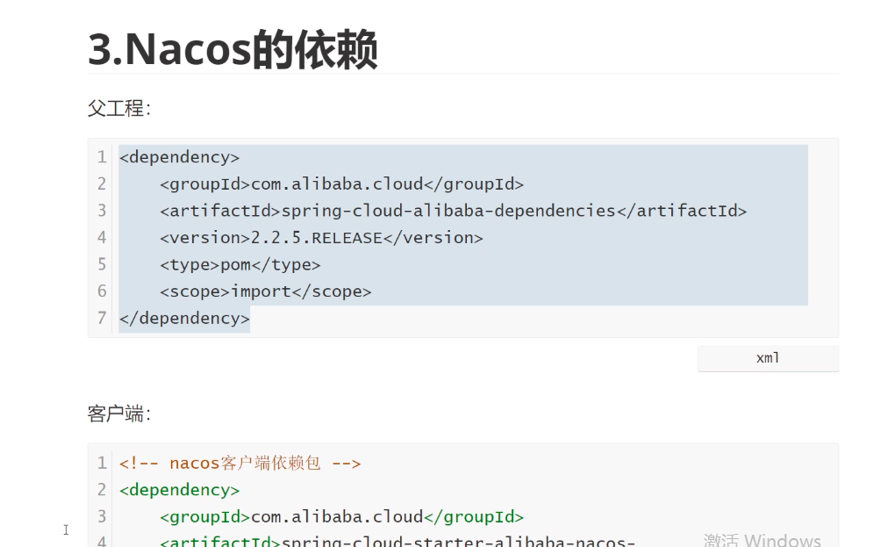Click the <type>pom</type> line

[240, 265]
